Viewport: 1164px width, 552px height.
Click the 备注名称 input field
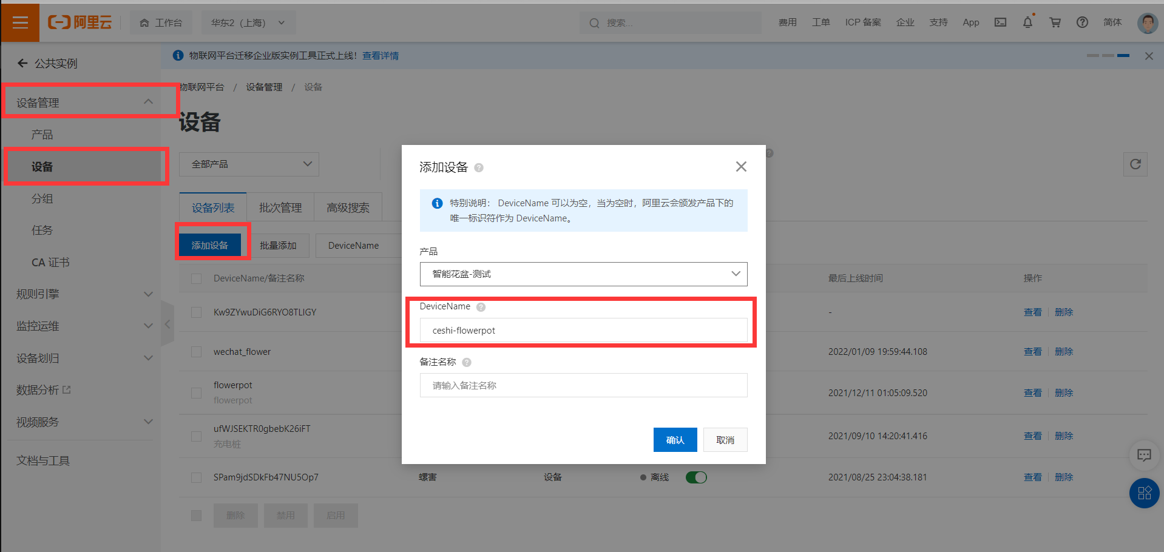583,385
